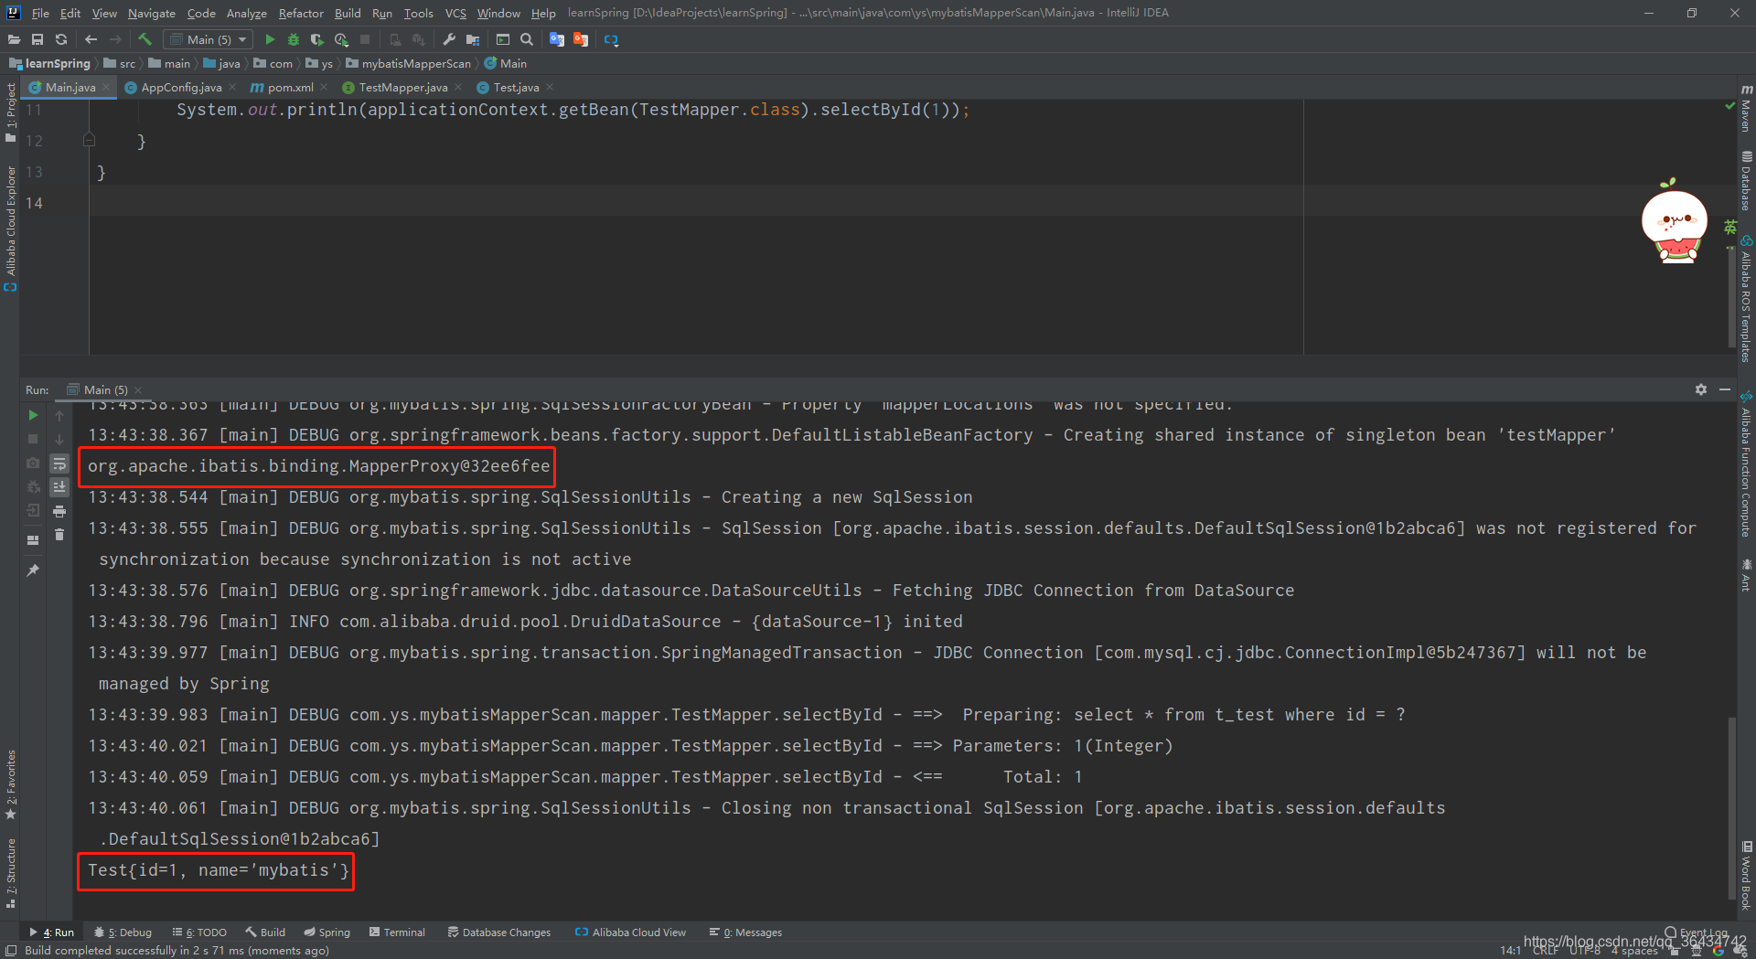Screen dimensions: 1756x959
Task: Open UTF-8 encoding selector in status bar
Action: pos(1585,951)
